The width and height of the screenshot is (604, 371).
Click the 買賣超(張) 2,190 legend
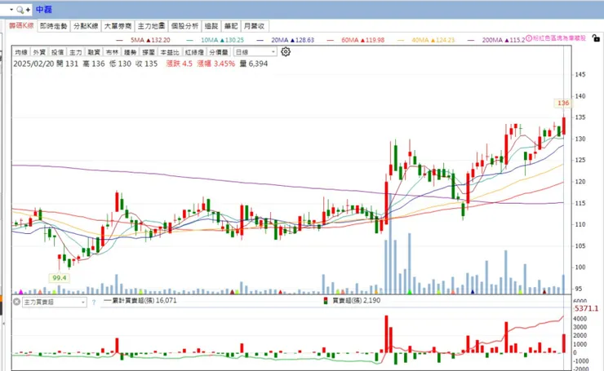(352, 300)
